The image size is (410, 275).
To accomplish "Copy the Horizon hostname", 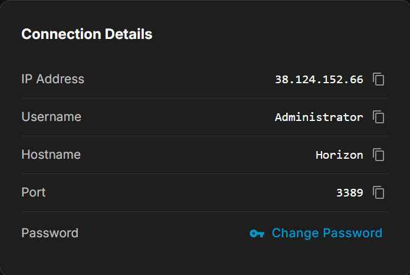I will pos(379,155).
